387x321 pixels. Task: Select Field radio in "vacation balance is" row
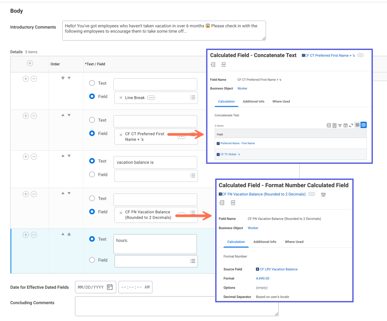pos(92,174)
